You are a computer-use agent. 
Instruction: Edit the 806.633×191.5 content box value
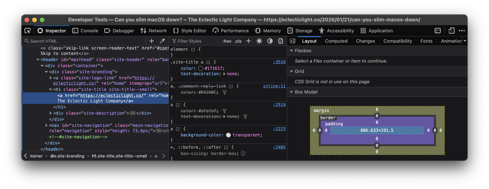(x=377, y=131)
